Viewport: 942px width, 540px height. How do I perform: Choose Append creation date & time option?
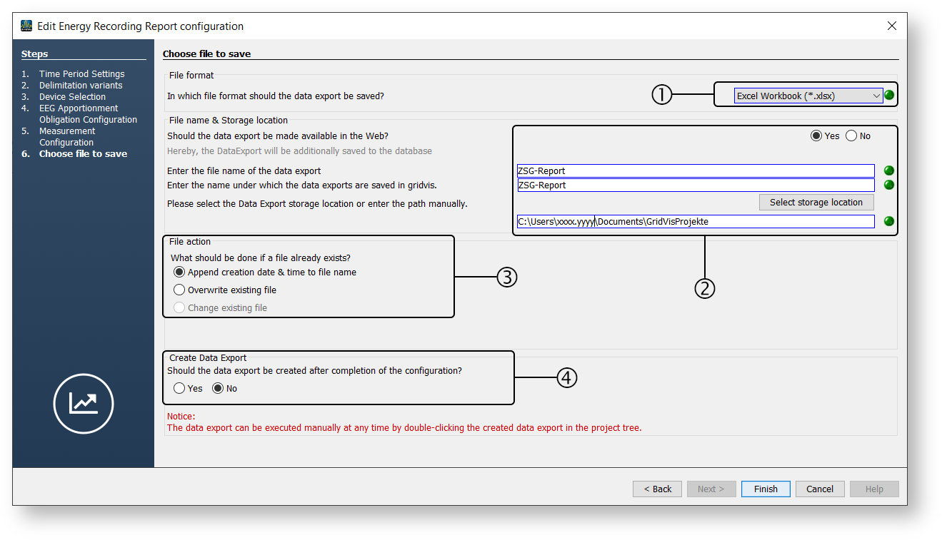click(x=179, y=272)
